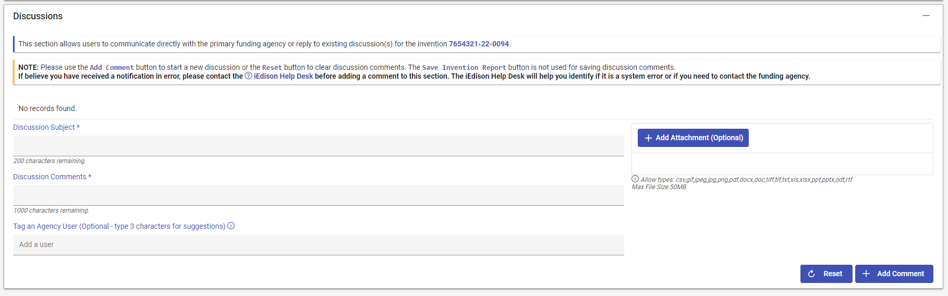Click the plus icon on Add Comment

click(866, 274)
